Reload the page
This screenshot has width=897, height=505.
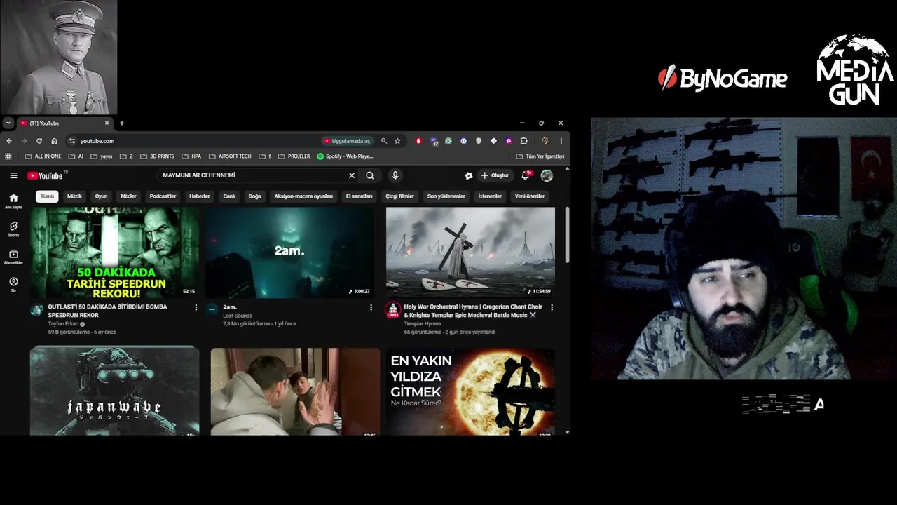coord(39,141)
